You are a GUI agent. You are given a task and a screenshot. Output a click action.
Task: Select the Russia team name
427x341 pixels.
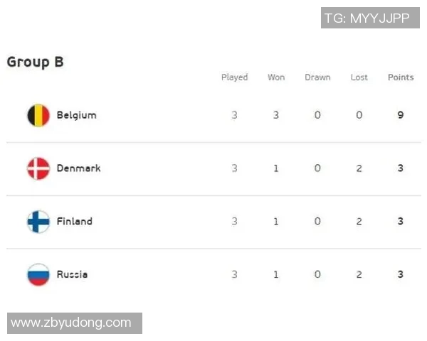coord(72,274)
